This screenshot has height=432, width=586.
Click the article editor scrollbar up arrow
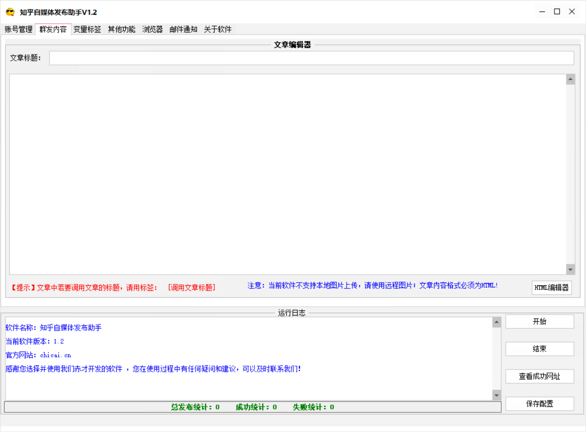pyautogui.click(x=570, y=80)
